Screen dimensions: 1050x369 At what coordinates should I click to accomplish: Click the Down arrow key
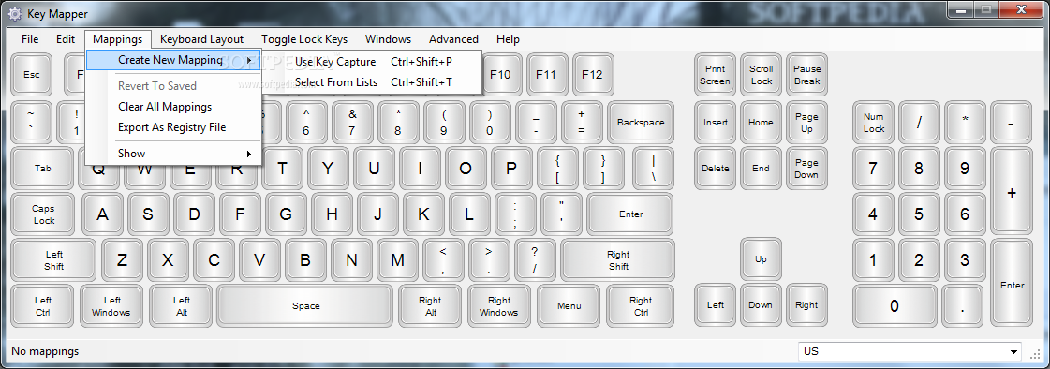pos(761,305)
